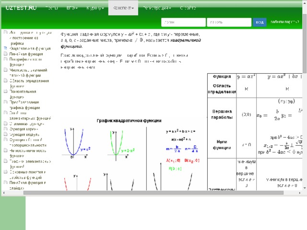Click the document icon beside Линейная функция
The image size is (307, 230).
(x=5, y=54)
